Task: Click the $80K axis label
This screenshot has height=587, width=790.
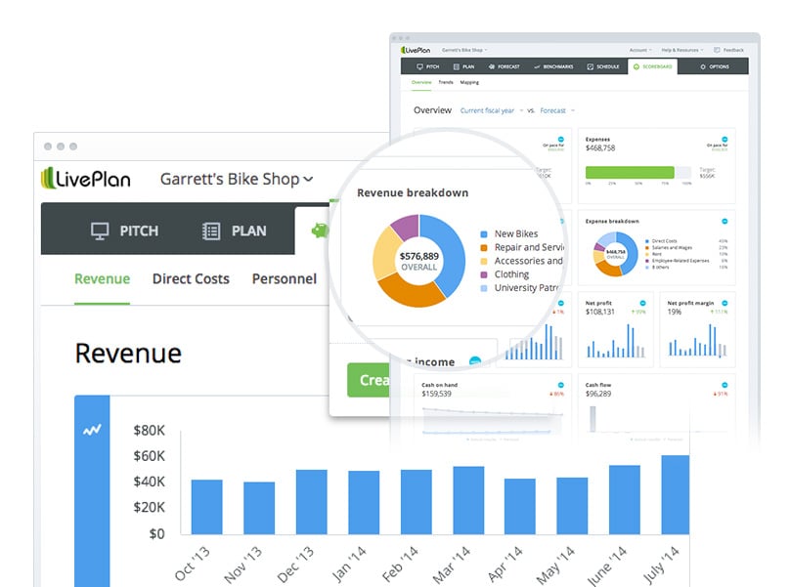Action: [150, 431]
